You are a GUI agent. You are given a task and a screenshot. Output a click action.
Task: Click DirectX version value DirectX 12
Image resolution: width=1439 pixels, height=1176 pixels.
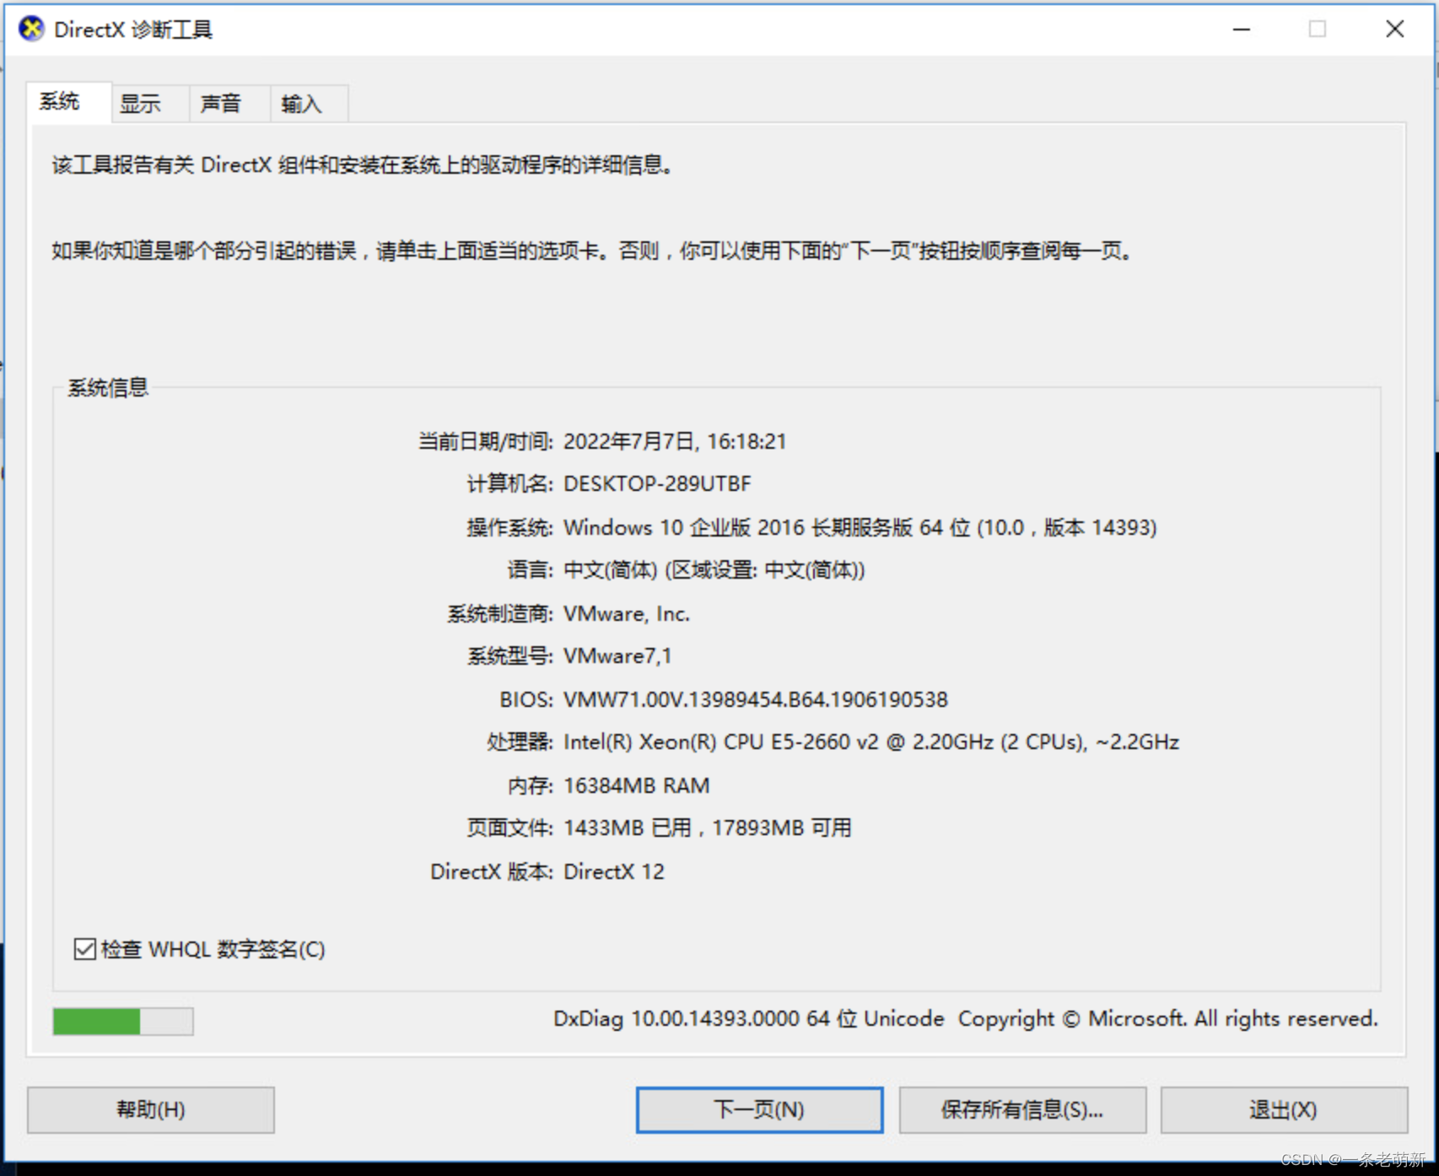[x=614, y=871]
